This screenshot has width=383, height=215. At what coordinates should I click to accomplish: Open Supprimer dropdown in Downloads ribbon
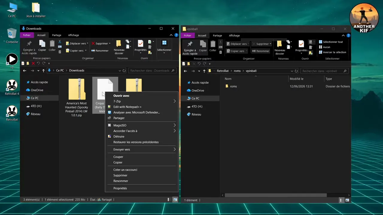click(x=110, y=44)
